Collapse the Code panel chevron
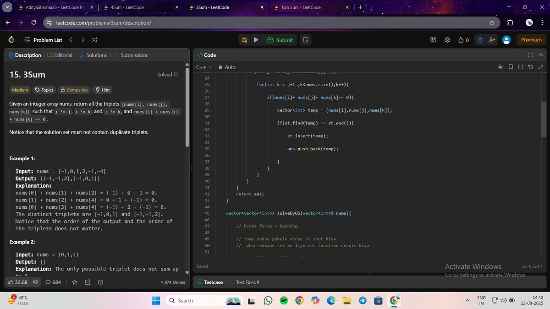The height and width of the screenshot is (309, 550). tap(541, 55)
